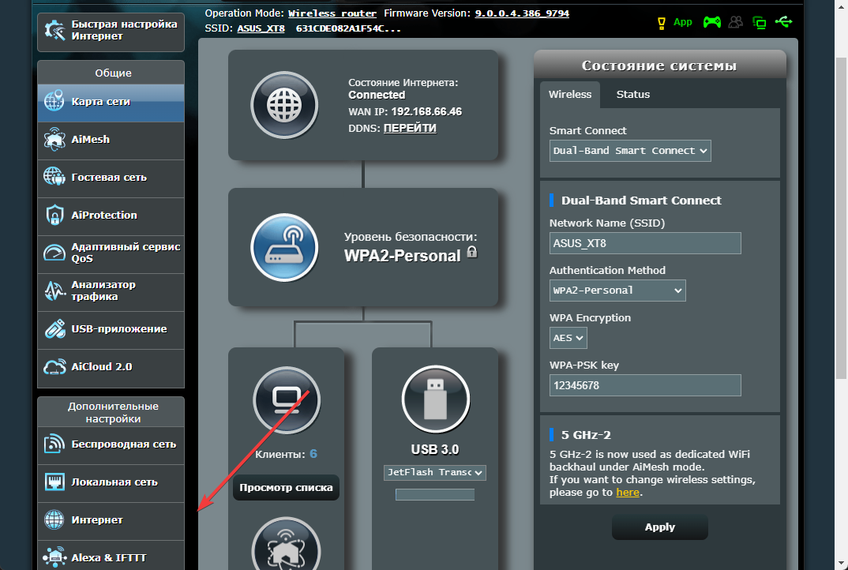Open the AiProtection section
This screenshot has width=848, height=570.
click(111, 216)
